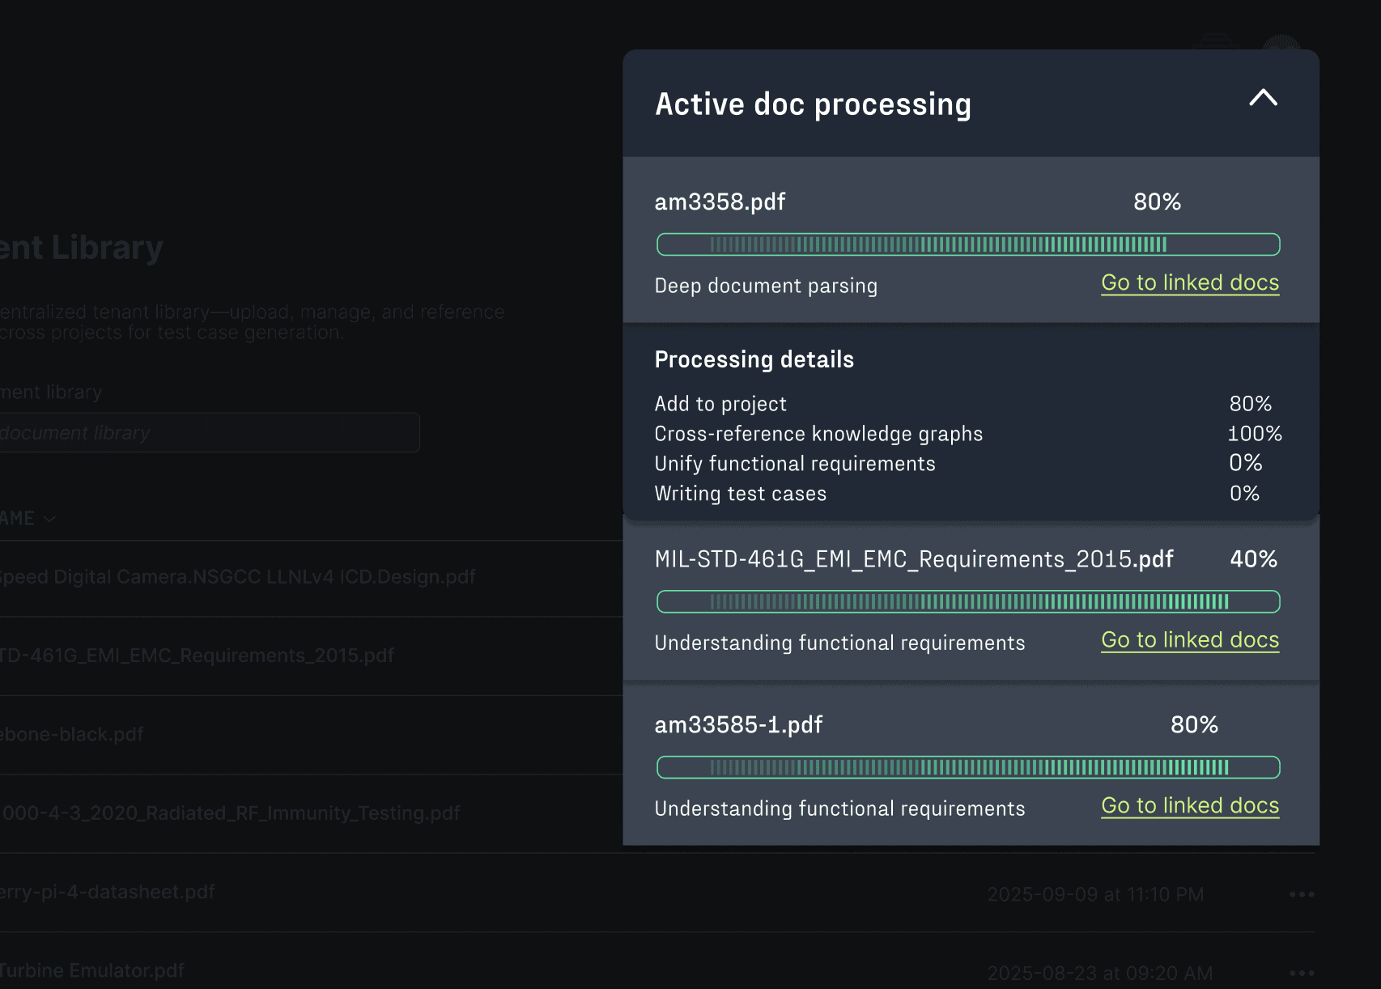1381x989 pixels.
Task: Click the am33585-1.pdf progress bar
Action: (x=968, y=767)
